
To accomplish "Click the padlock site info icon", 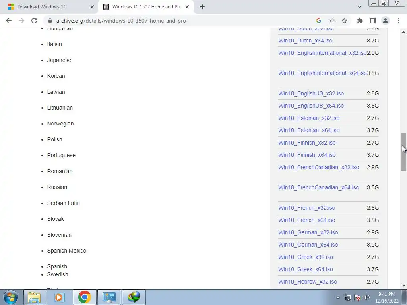I will [x=50, y=21].
